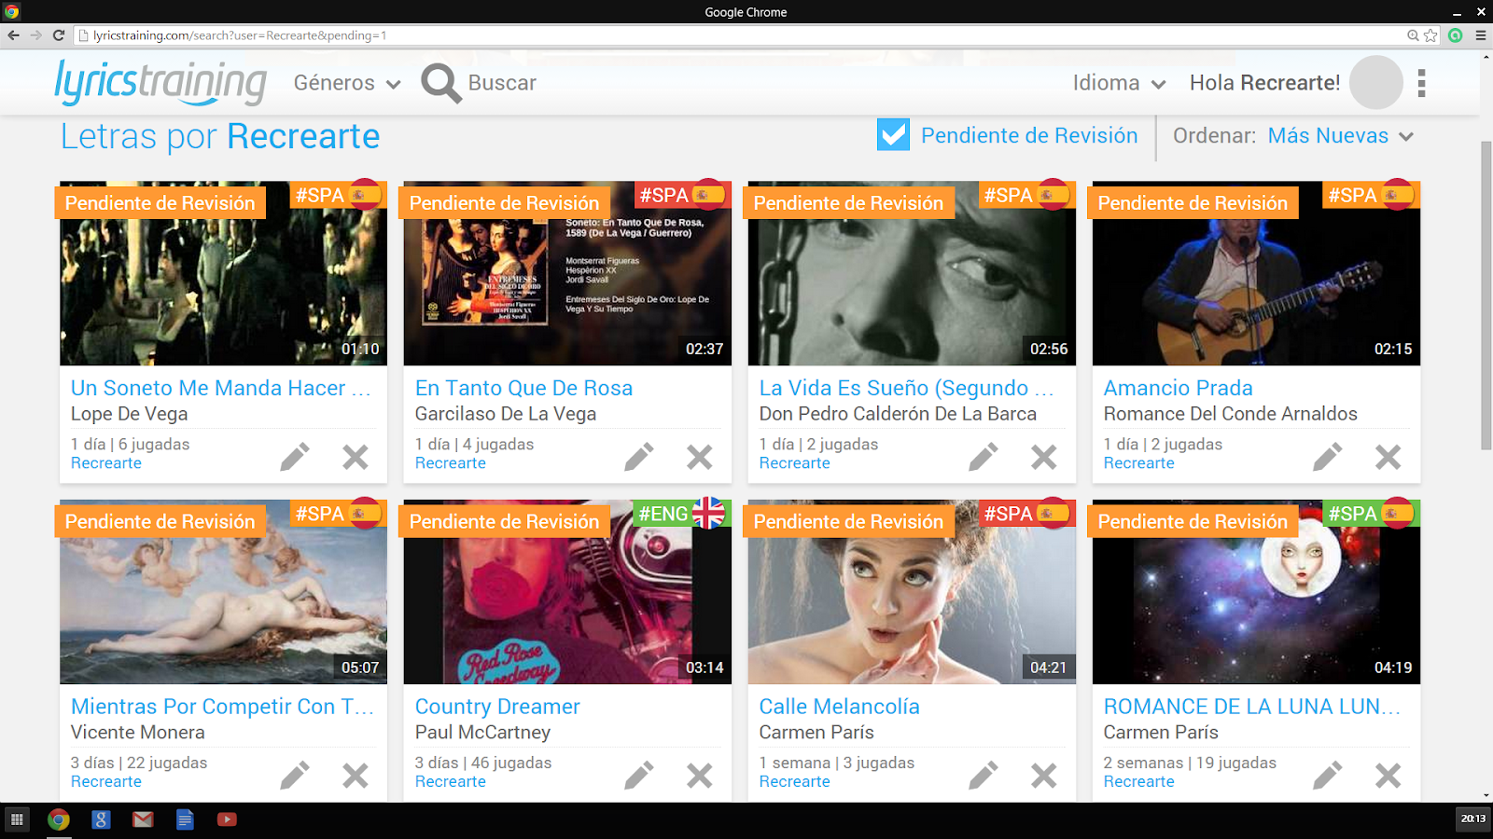Open En Tanto Que De Rosa title
Viewport: 1493px width, 839px height.
point(523,388)
